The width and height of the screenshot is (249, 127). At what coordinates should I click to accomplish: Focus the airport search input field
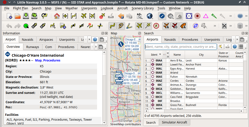tap(181, 47)
